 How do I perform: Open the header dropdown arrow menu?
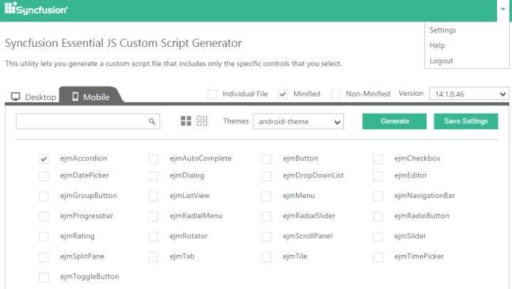pyautogui.click(x=503, y=9)
